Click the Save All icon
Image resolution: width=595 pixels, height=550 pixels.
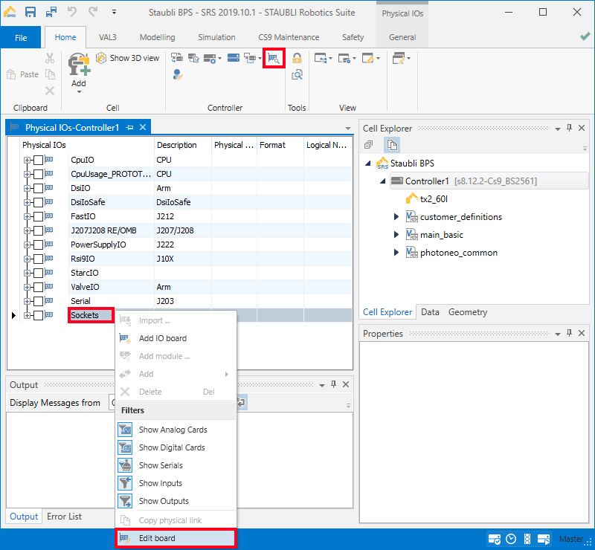pyautogui.click(x=51, y=12)
